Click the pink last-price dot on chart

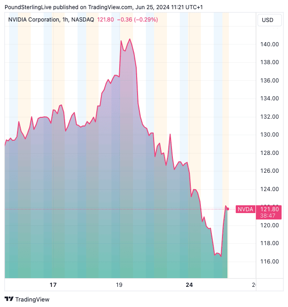(x=228, y=209)
